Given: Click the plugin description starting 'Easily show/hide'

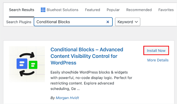Looking at the screenshot, I should [91, 80].
